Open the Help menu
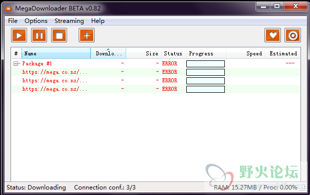The image size is (310, 195). tap(98, 21)
